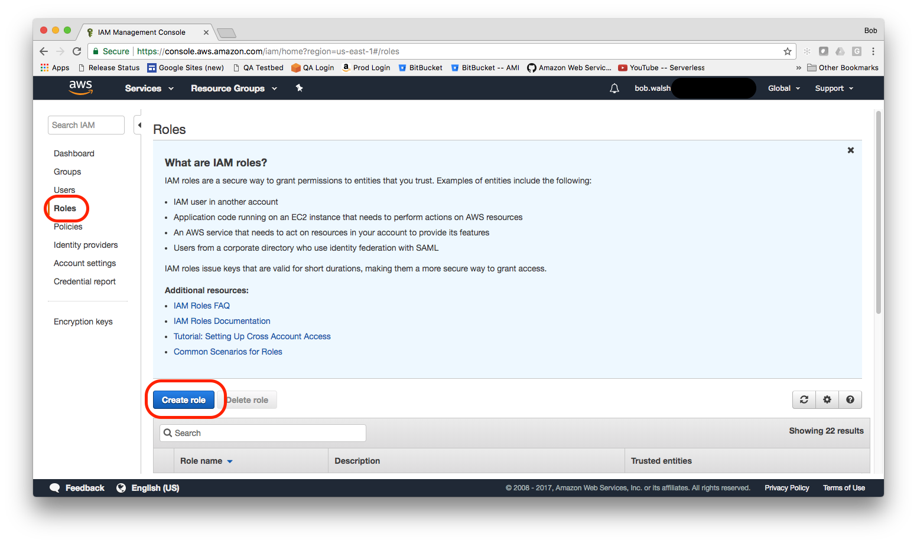This screenshot has height=544, width=917.
Task: Click the Feedback speech bubble icon
Action: tap(55, 488)
